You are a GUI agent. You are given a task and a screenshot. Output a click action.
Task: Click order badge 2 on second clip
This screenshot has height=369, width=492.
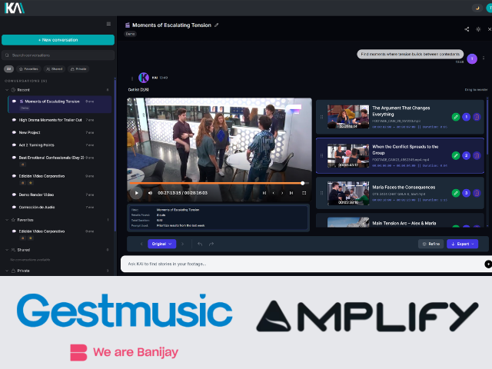click(x=467, y=155)
